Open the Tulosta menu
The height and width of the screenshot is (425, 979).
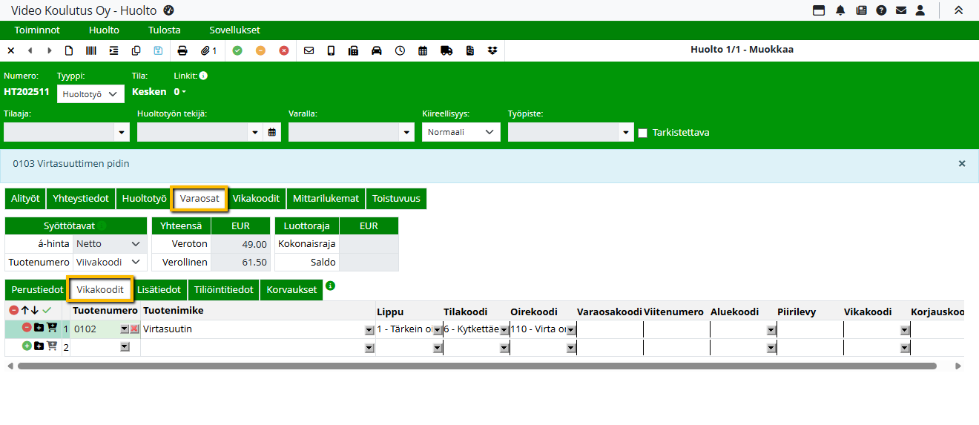(164, 30)
